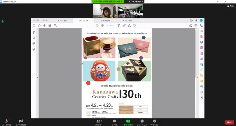Open the sign document tool

pos(129,26)
